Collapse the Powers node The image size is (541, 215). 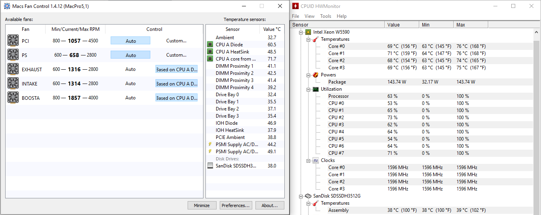pos(308,75)
